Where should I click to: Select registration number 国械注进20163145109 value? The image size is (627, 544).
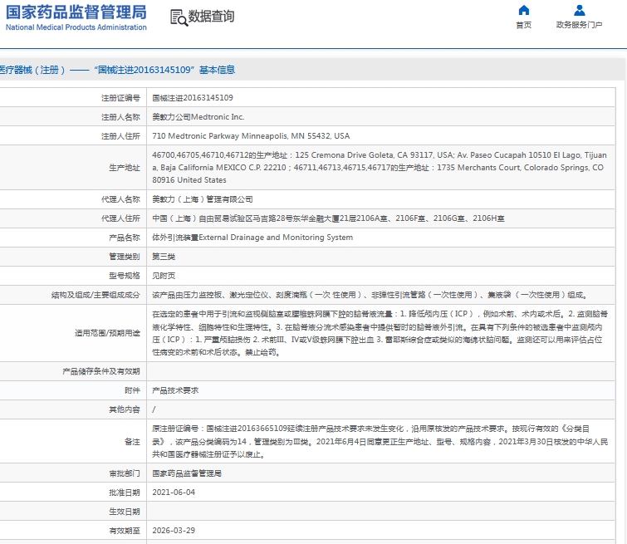(193, 98)
